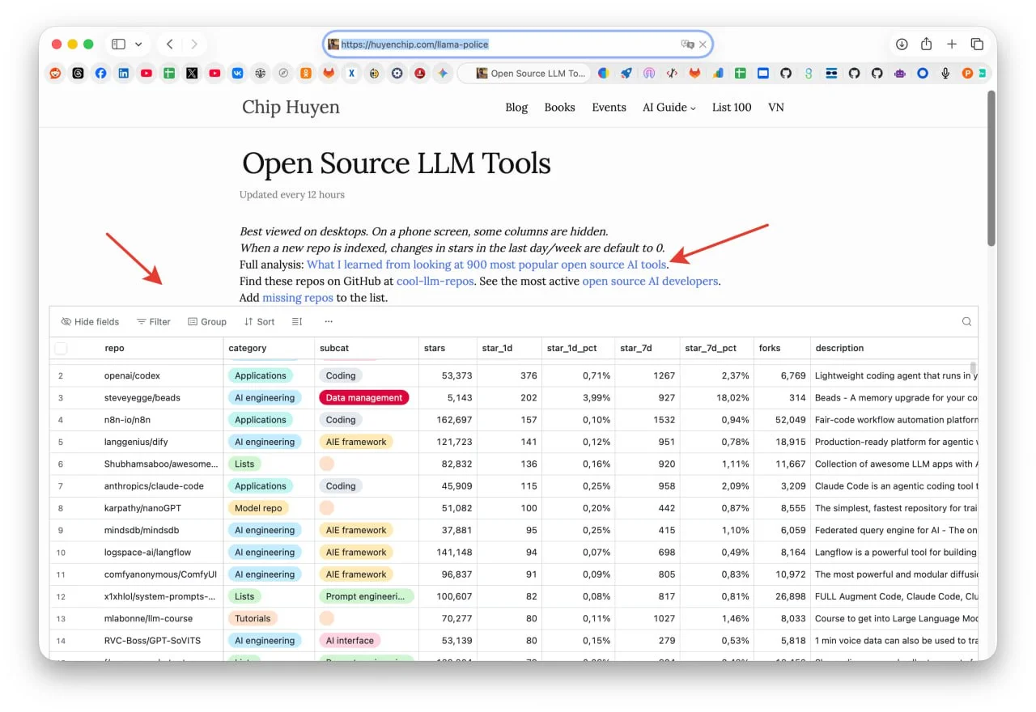The height and width of the screenshot is (712, 1036).
Task: Open the Sort options in table toolbar
Action: 259,322
